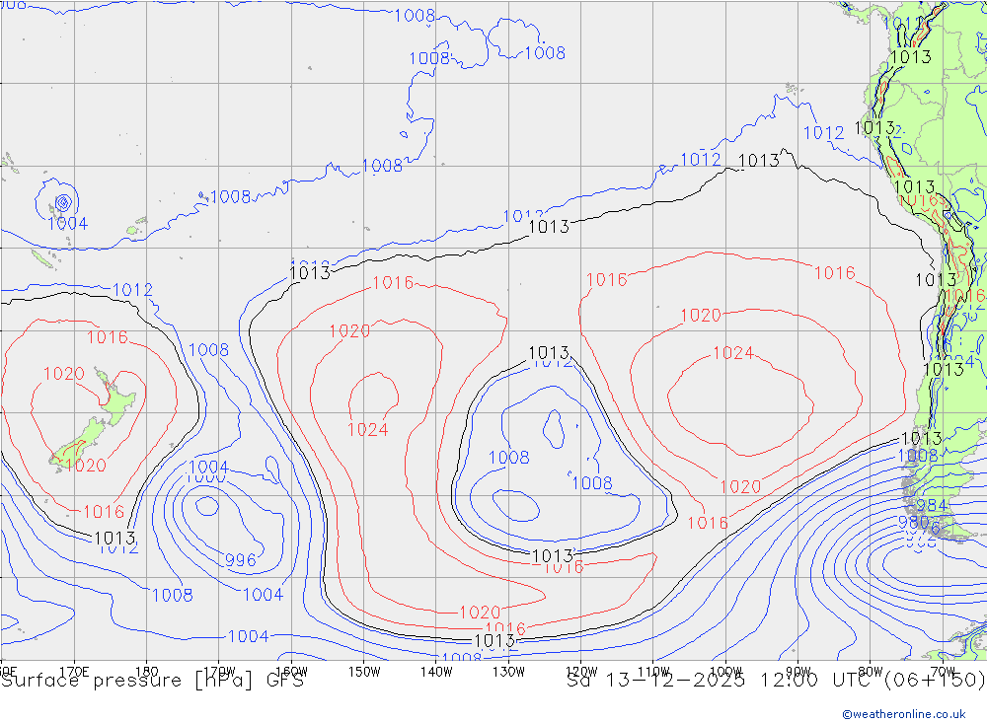This screenshot has width=987, height=723.
Task: Click the 120W longitude label
Action: click(581, 672)
